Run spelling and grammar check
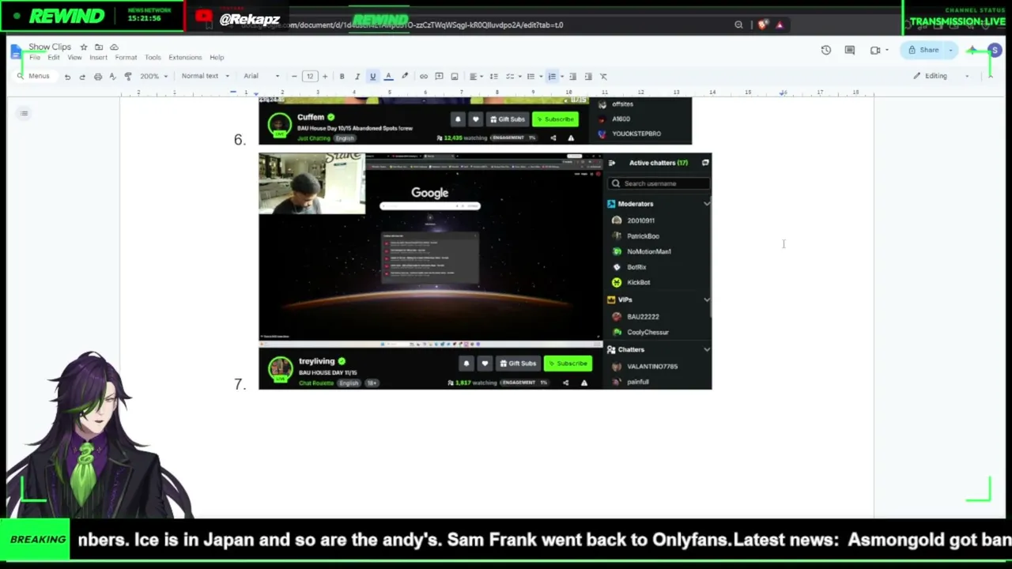 click(x=112, y=77)
